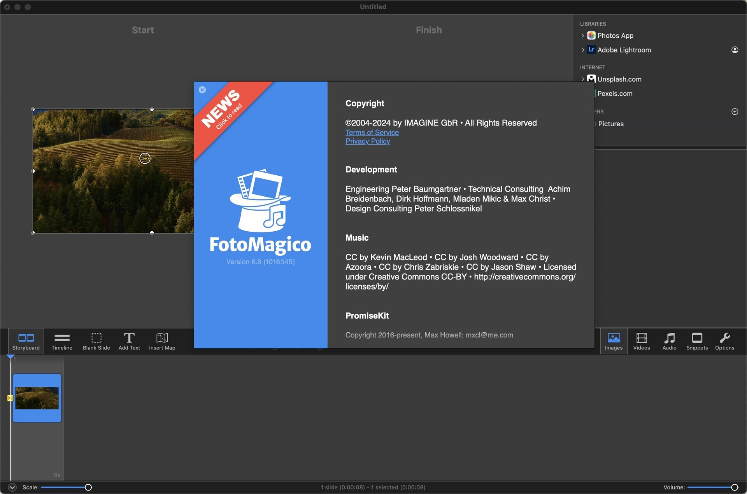Select Adobe Lightroom in libraries
This screenshot has width=747, height=494.
[624, 50]
